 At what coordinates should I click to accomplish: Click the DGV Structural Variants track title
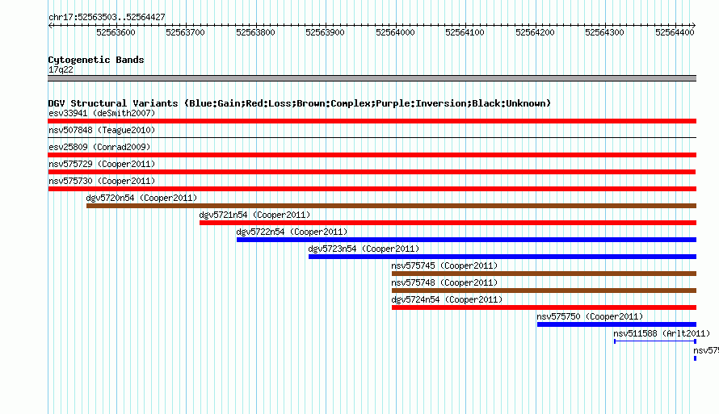300,103
